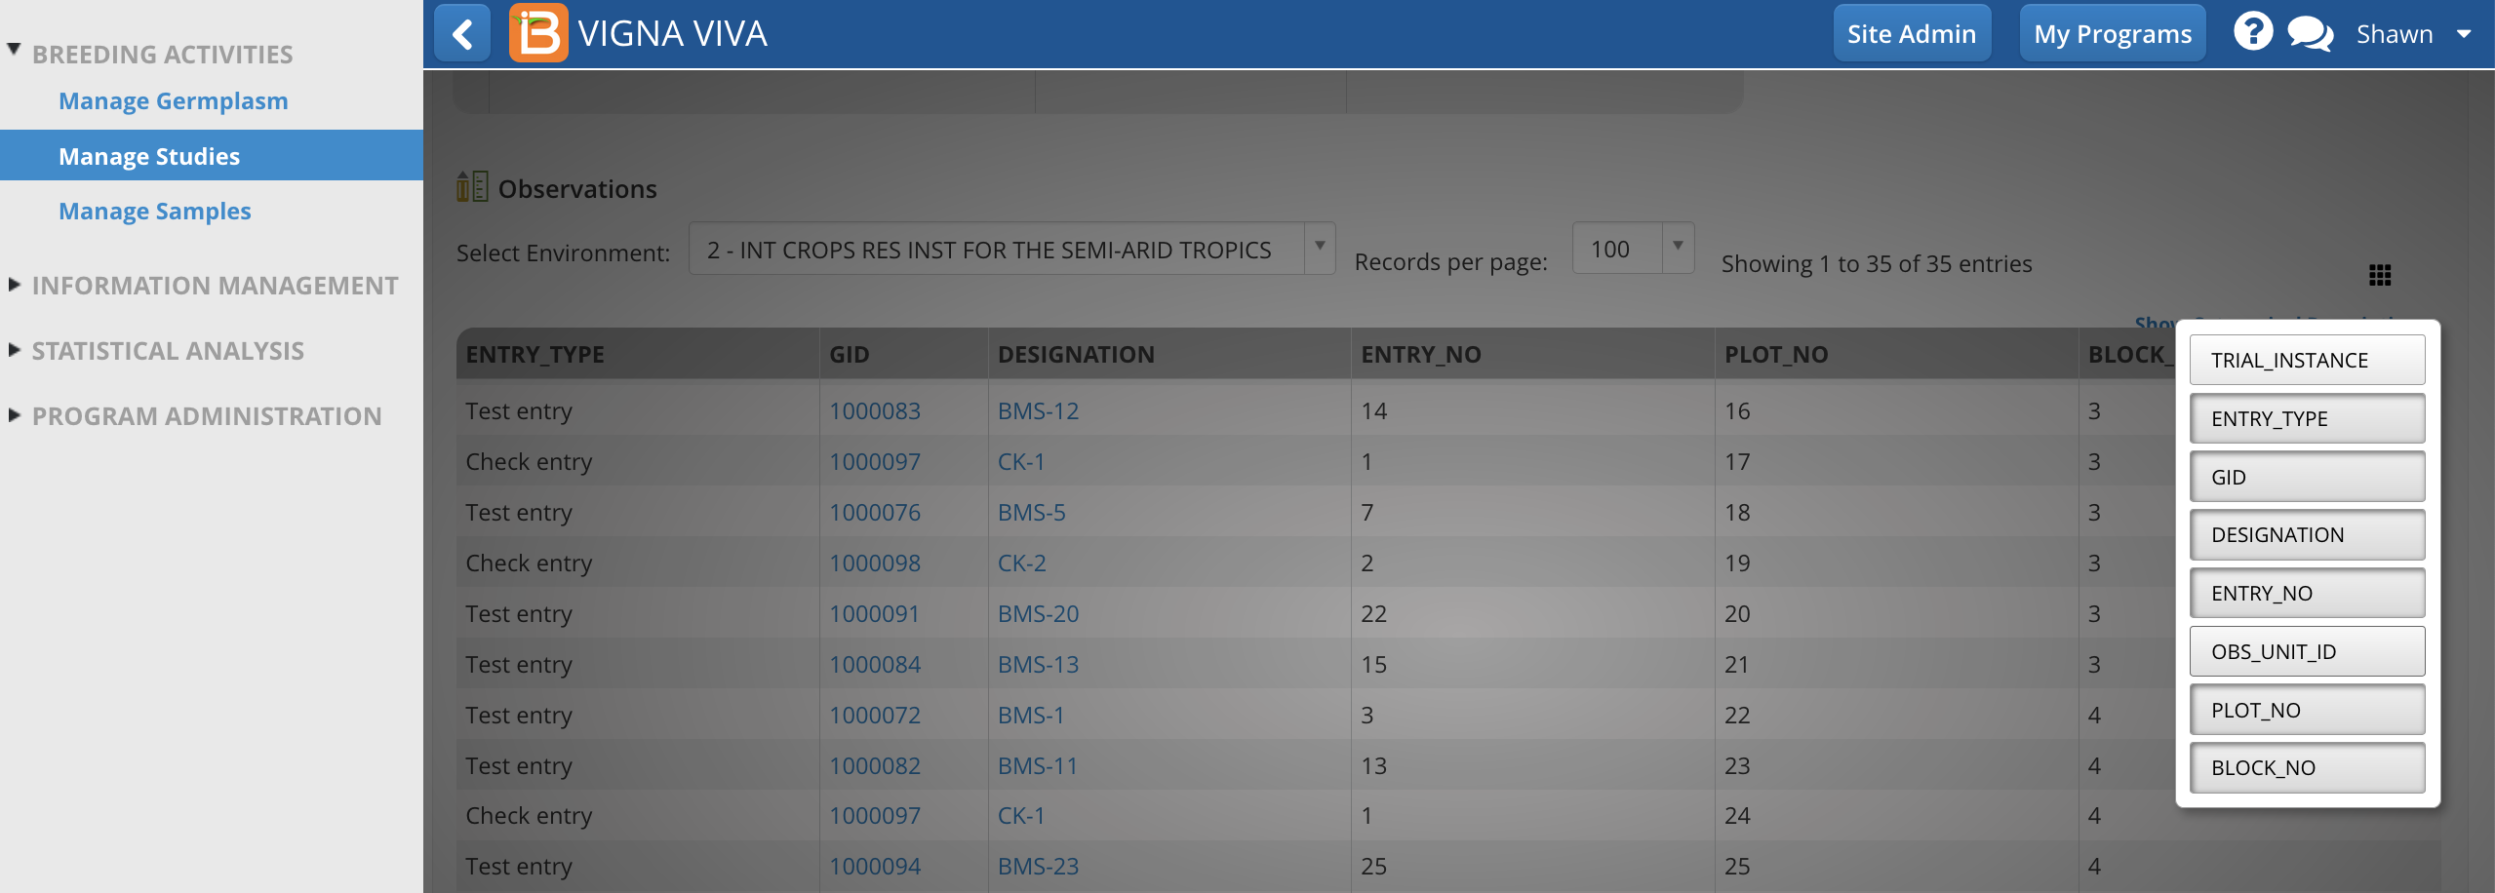The width and height of the screenshot is (2495, 893).
Task: Open designation link BMS-23
Action: pos(1038,866)
